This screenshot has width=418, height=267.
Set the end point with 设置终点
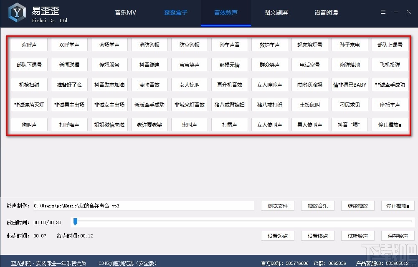coord(317,235)
